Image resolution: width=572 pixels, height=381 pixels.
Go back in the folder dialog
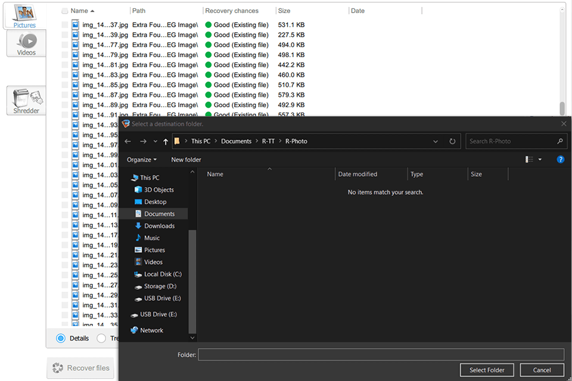(128, 142)
